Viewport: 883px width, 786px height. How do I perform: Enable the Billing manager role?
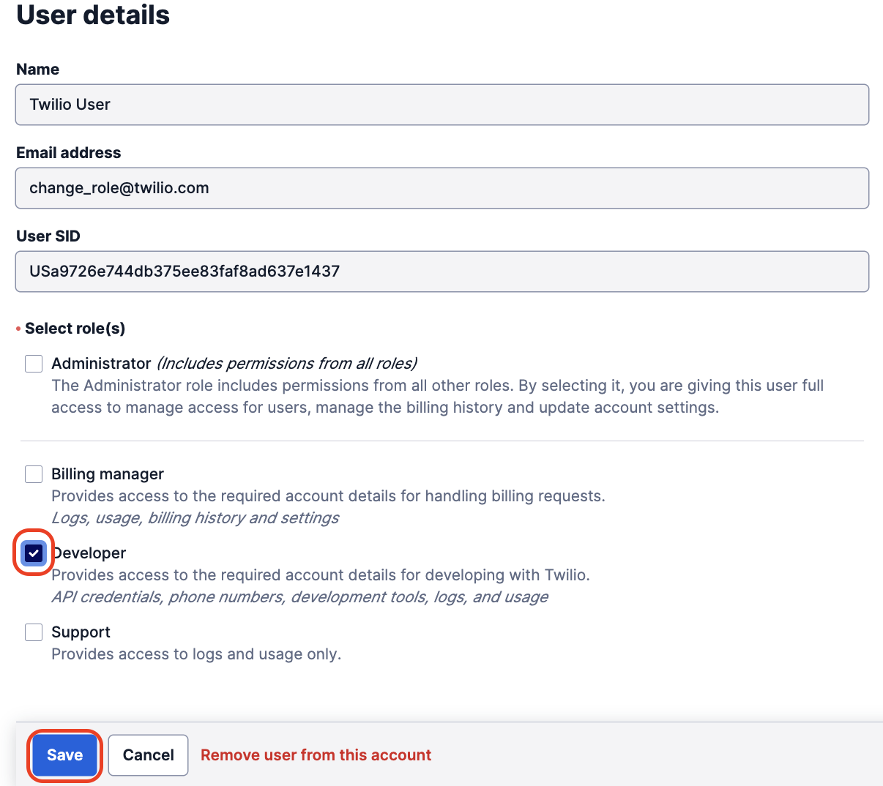point(33,474)
